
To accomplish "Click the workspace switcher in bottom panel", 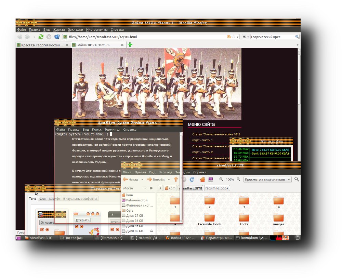I will pyautogui.click(x=286, y=238).
